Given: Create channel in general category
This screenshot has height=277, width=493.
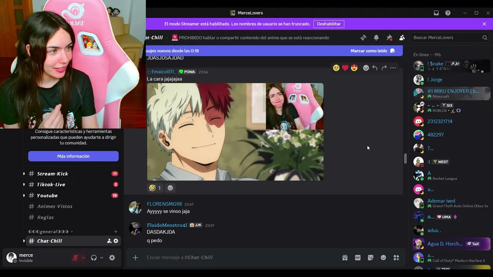Looking at the screenshot, I should coord(116,232).
